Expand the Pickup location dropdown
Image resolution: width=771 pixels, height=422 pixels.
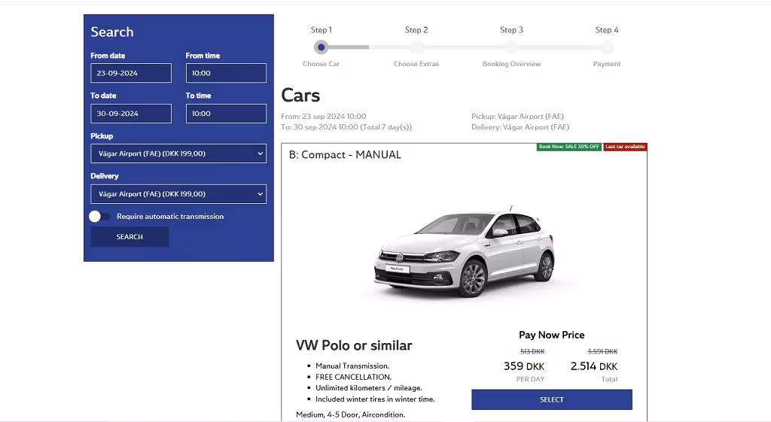178,153
